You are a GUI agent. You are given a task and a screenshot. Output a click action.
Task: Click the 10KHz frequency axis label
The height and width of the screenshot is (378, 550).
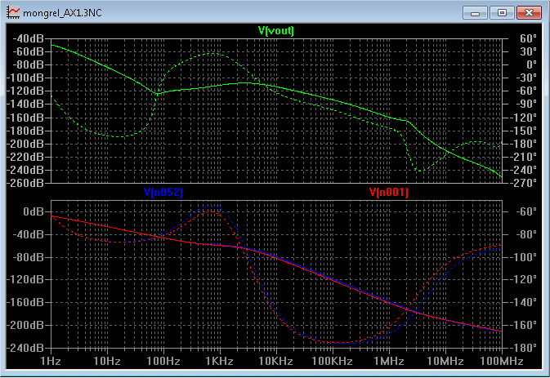coord(275,361)
